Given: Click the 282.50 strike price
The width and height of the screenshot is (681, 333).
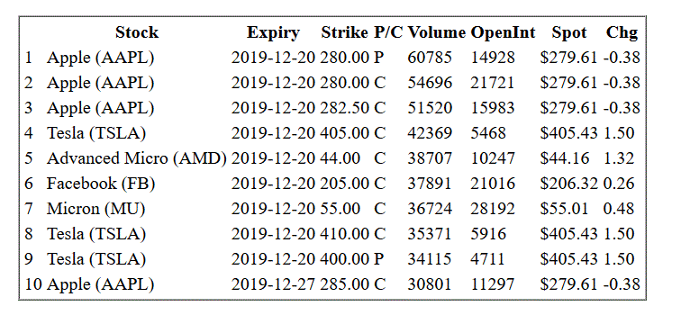Looking at the screenshot, I should 344,108.
